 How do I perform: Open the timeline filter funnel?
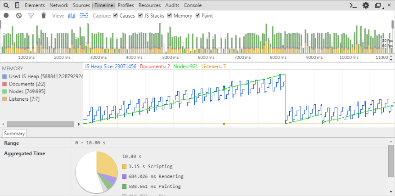(x=31, y=15)
